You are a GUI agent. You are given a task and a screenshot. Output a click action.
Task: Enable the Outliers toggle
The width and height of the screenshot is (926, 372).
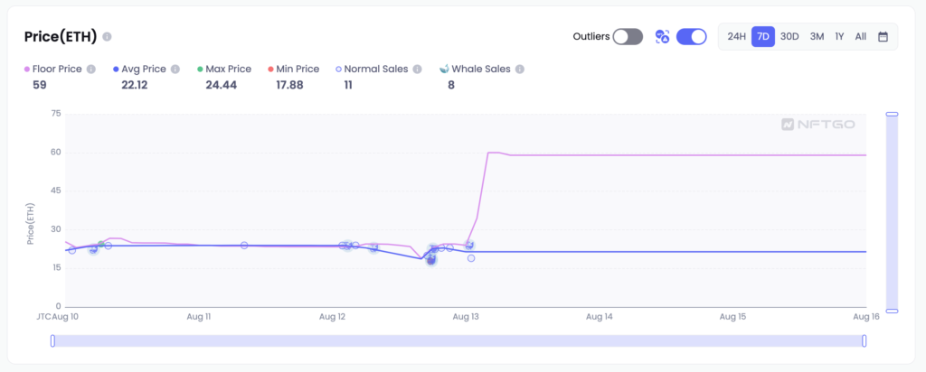[627, 37]
